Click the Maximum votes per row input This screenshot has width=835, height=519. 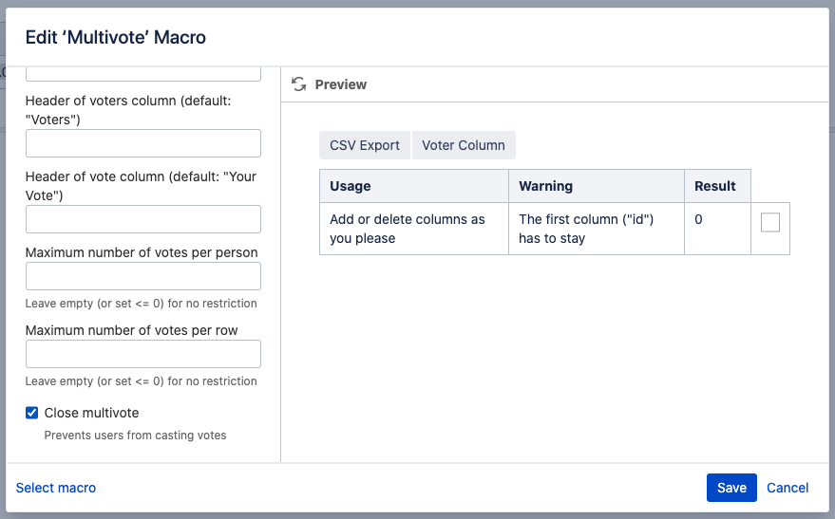coord(142,354)
